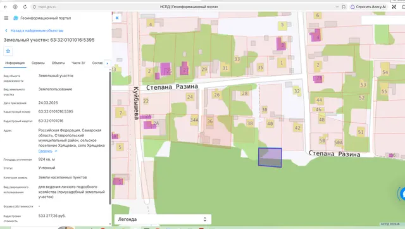Switch to the Объекты tab
This screenshot has width=405, height=229.
(x=58, y=63)
